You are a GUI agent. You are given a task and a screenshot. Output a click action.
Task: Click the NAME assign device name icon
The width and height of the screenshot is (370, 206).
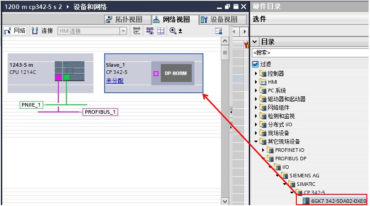pos(137,31)
